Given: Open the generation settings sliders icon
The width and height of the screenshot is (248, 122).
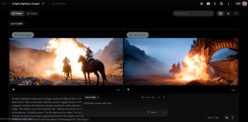Looking at the screenshot, I should tap(164, 97).
